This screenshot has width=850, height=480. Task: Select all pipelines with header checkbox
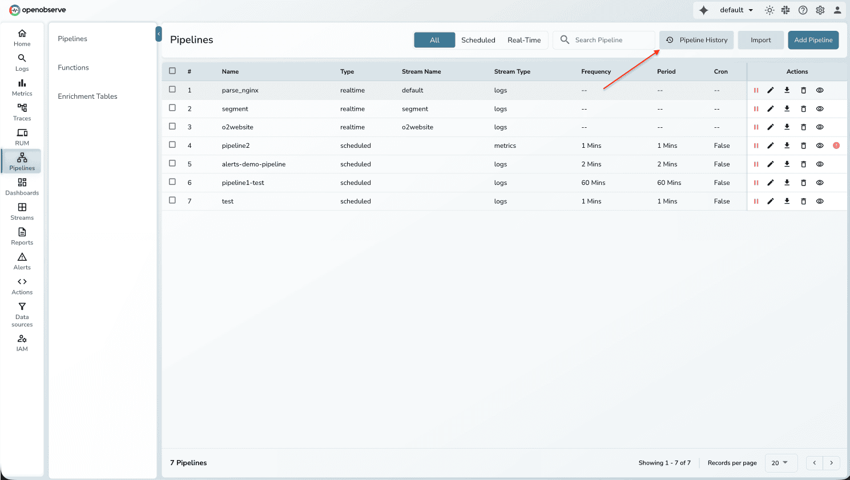pos(172,71)
